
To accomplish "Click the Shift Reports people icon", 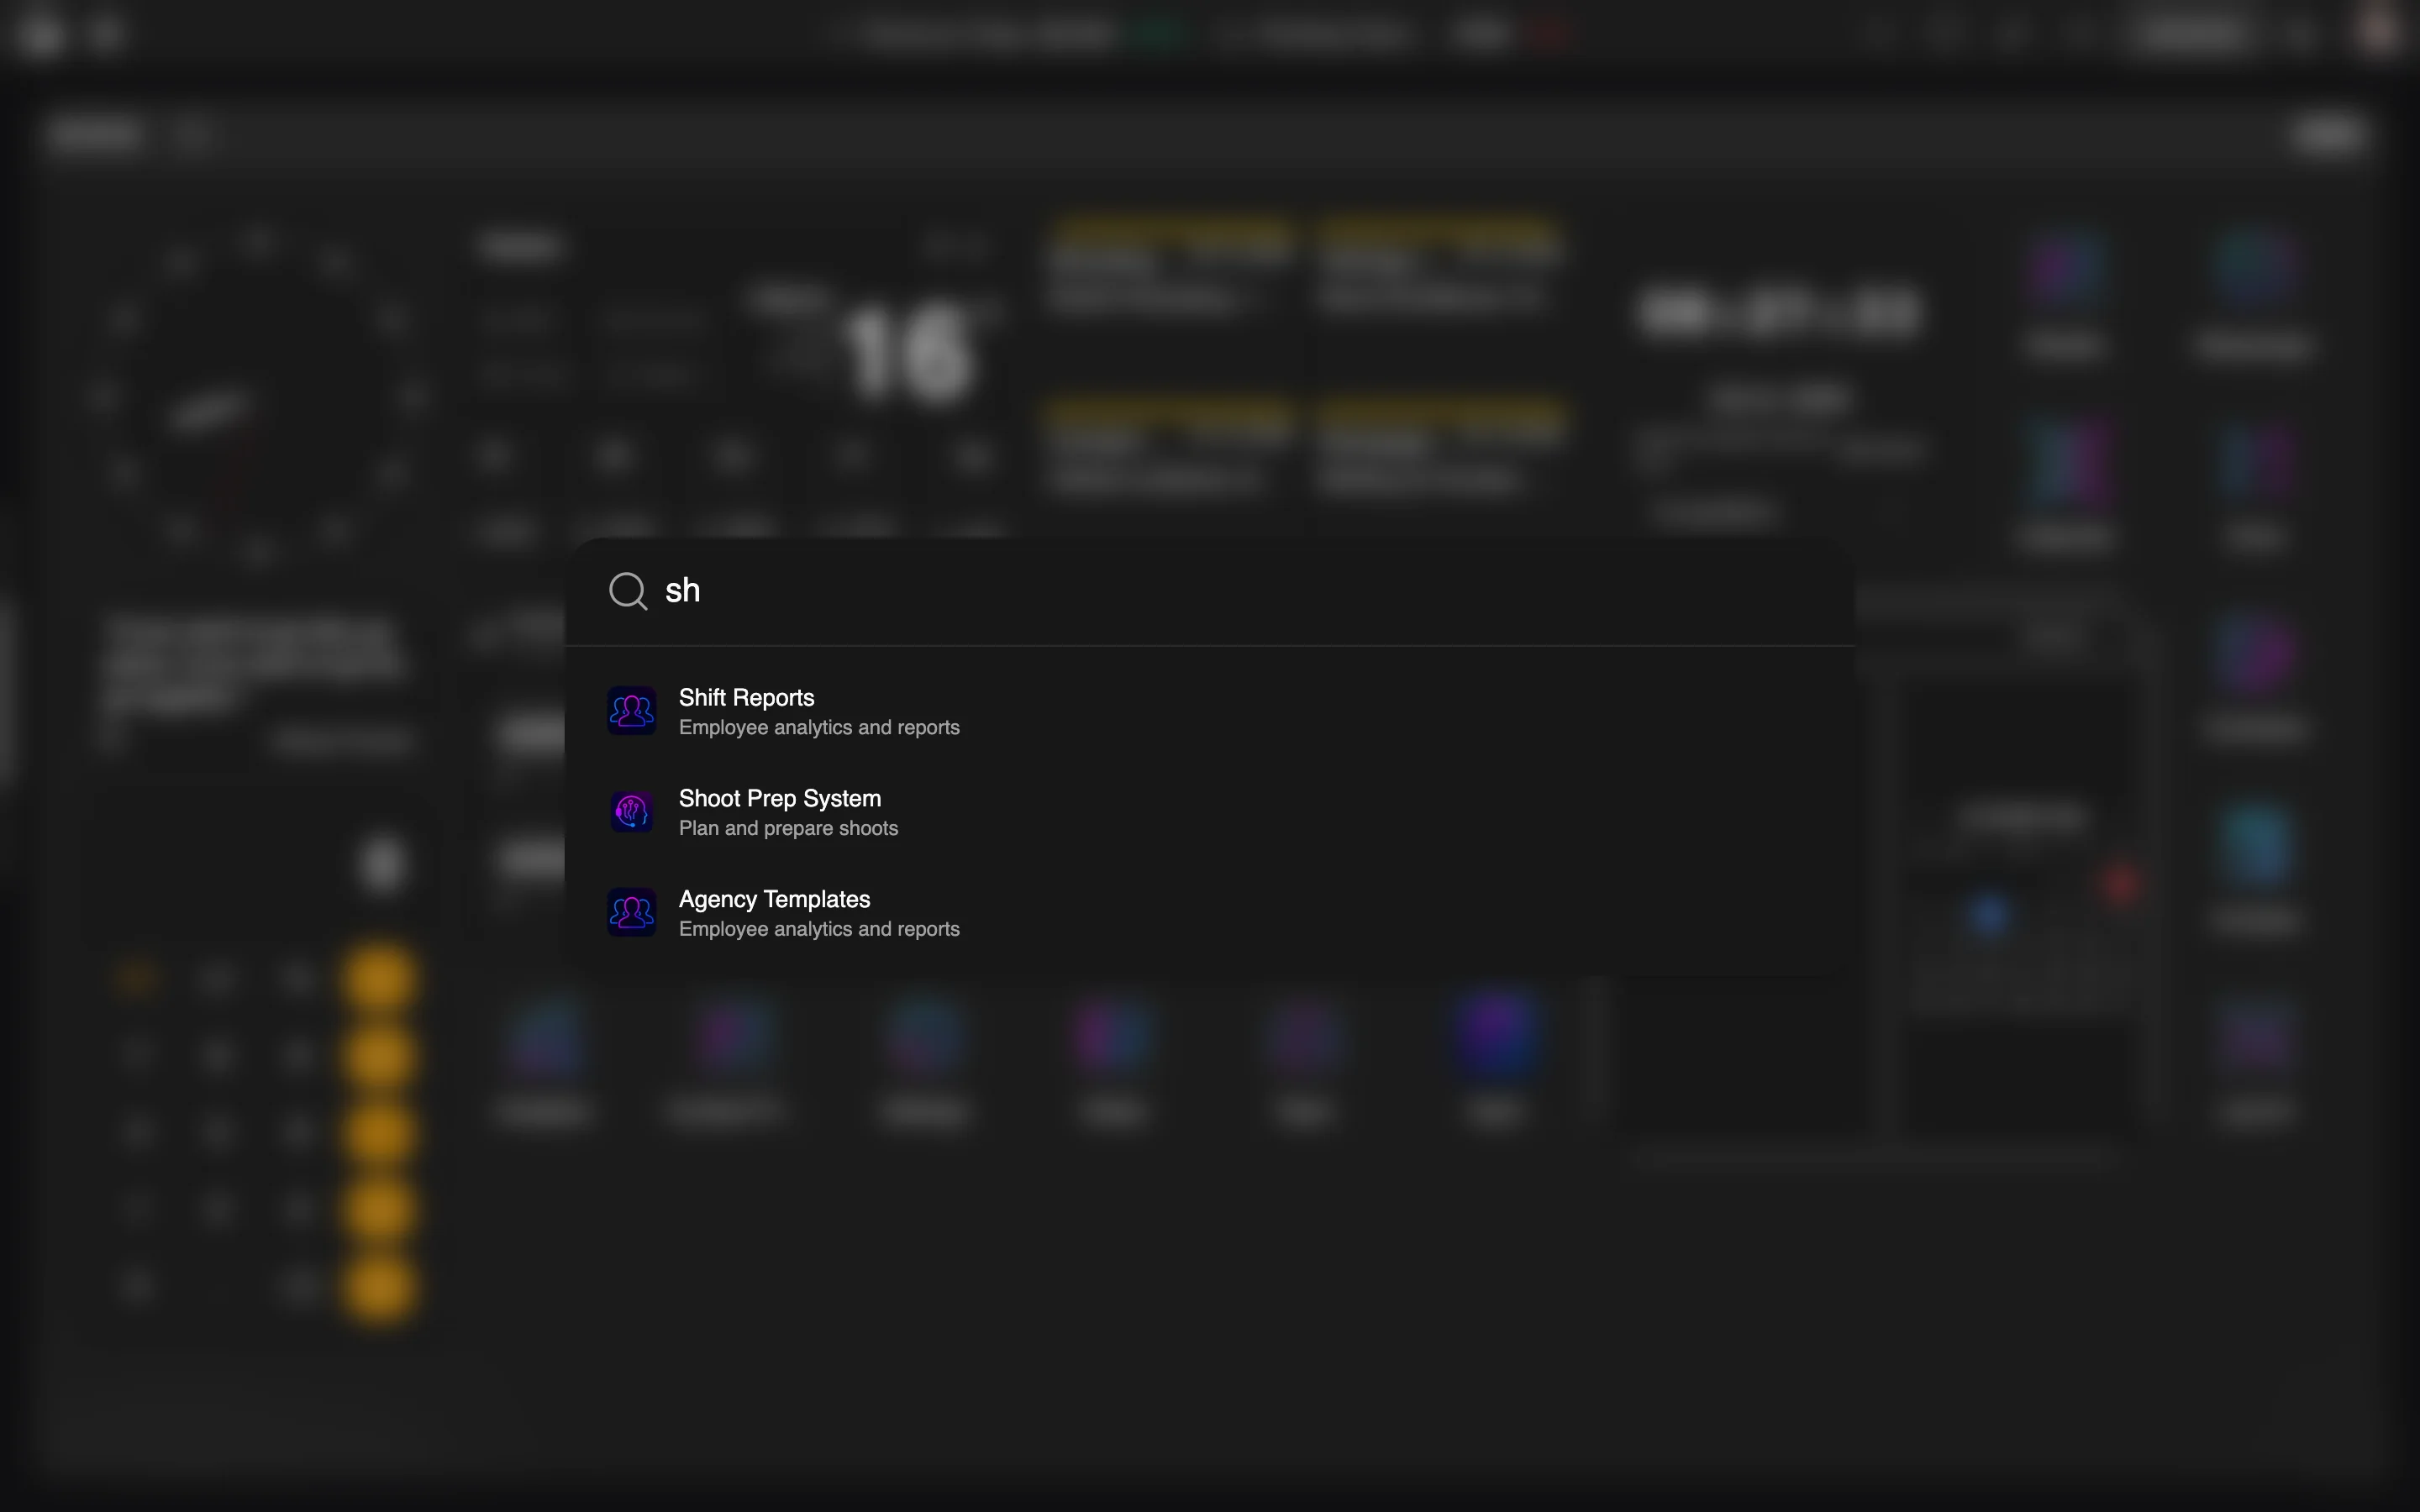I will pyautogui.click(x=632, y=711).
